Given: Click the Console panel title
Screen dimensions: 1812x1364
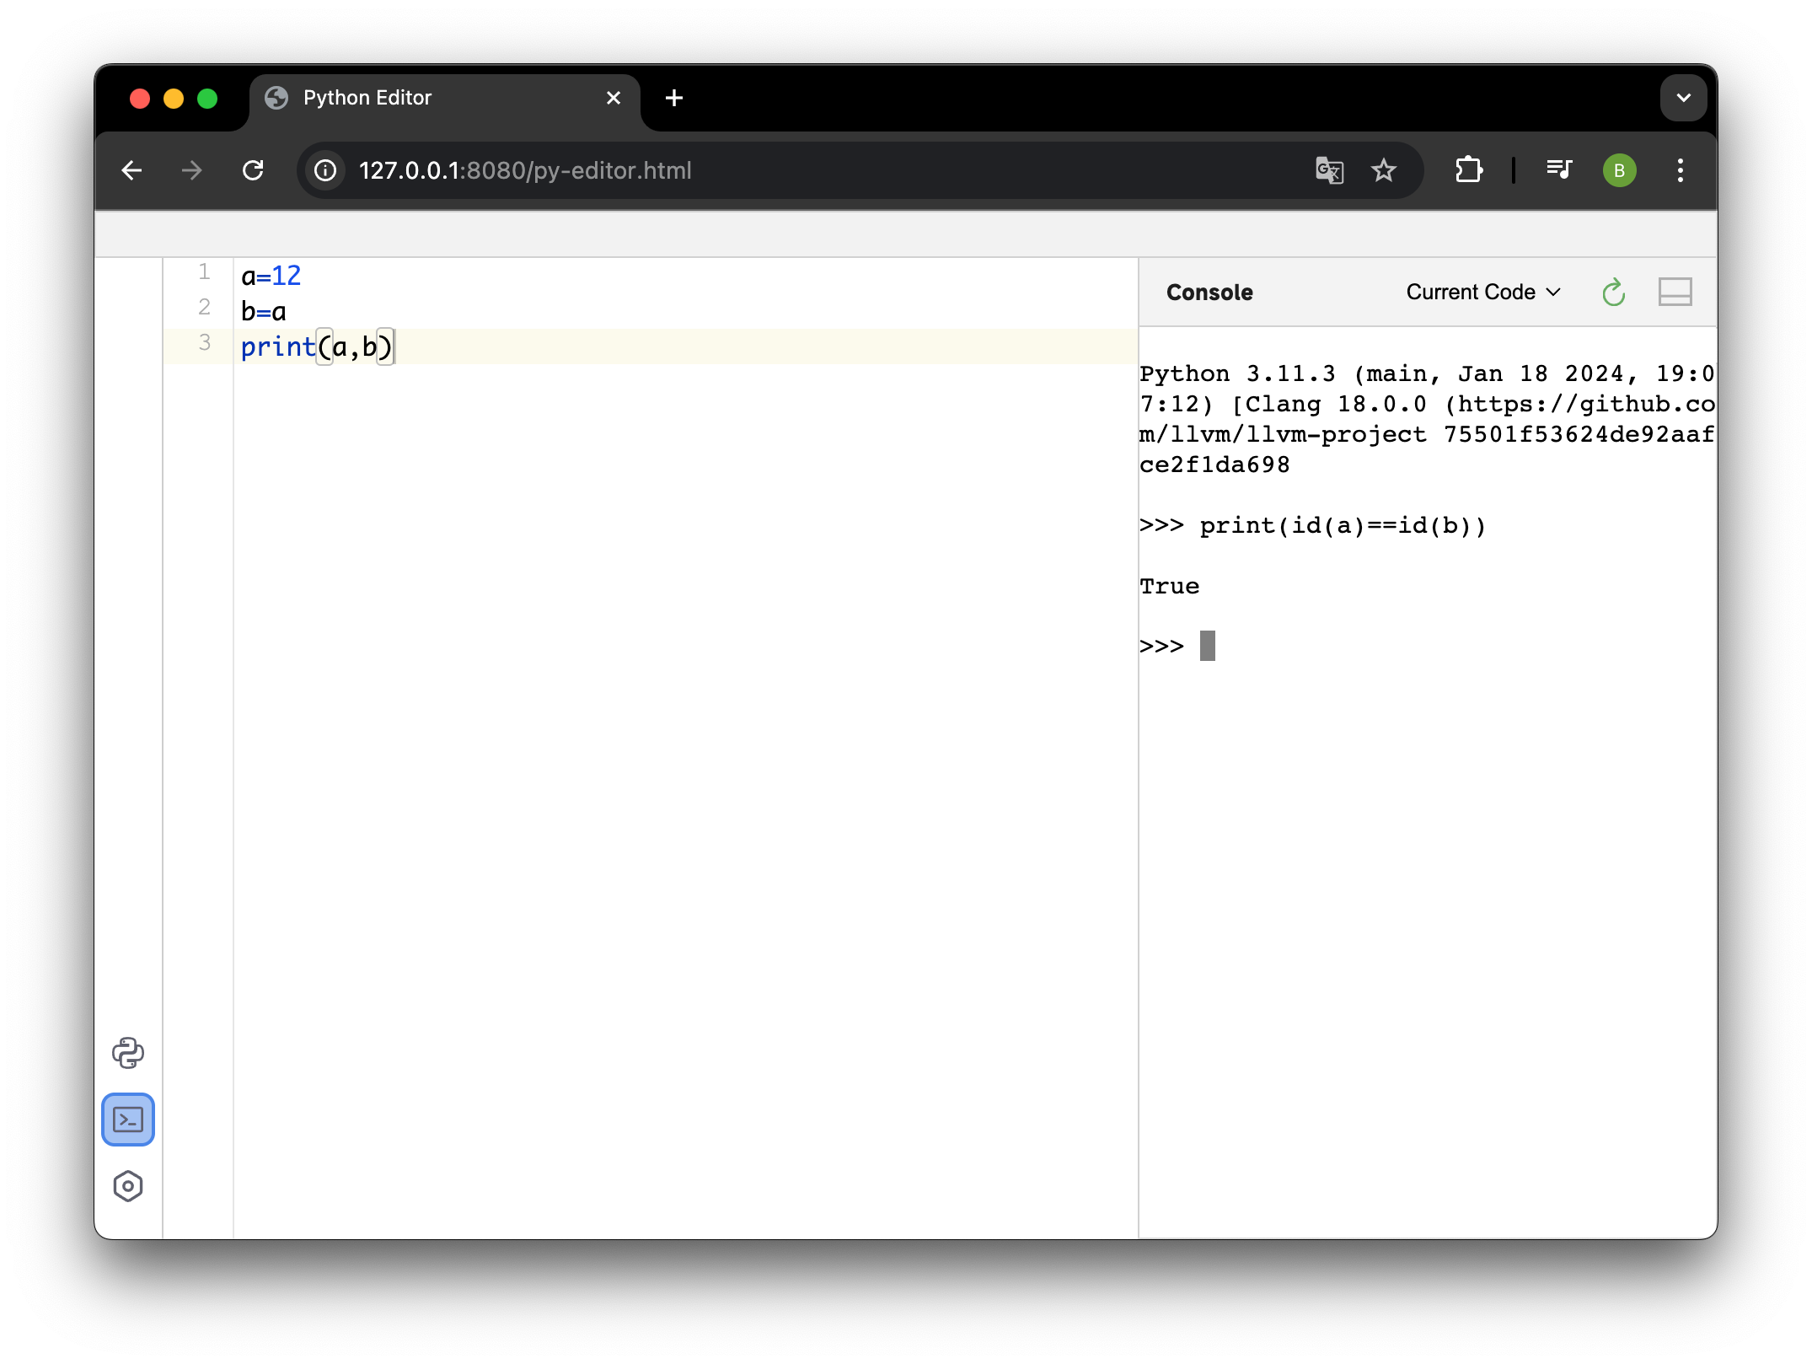Looking at the screenshot, I should coord(1209,293).
